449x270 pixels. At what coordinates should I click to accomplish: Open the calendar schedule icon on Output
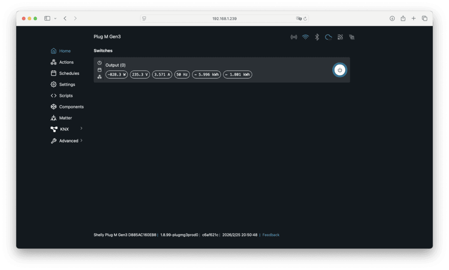[100, 70]
